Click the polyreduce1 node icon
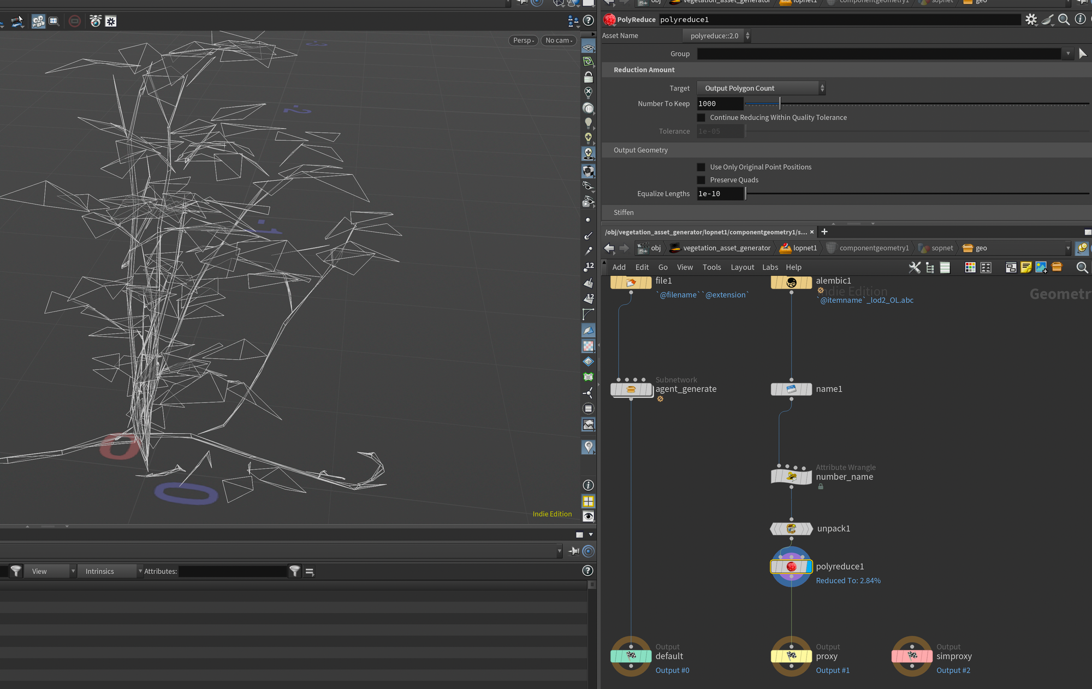This screenshot has width=1092, height=689. [791, 567]
